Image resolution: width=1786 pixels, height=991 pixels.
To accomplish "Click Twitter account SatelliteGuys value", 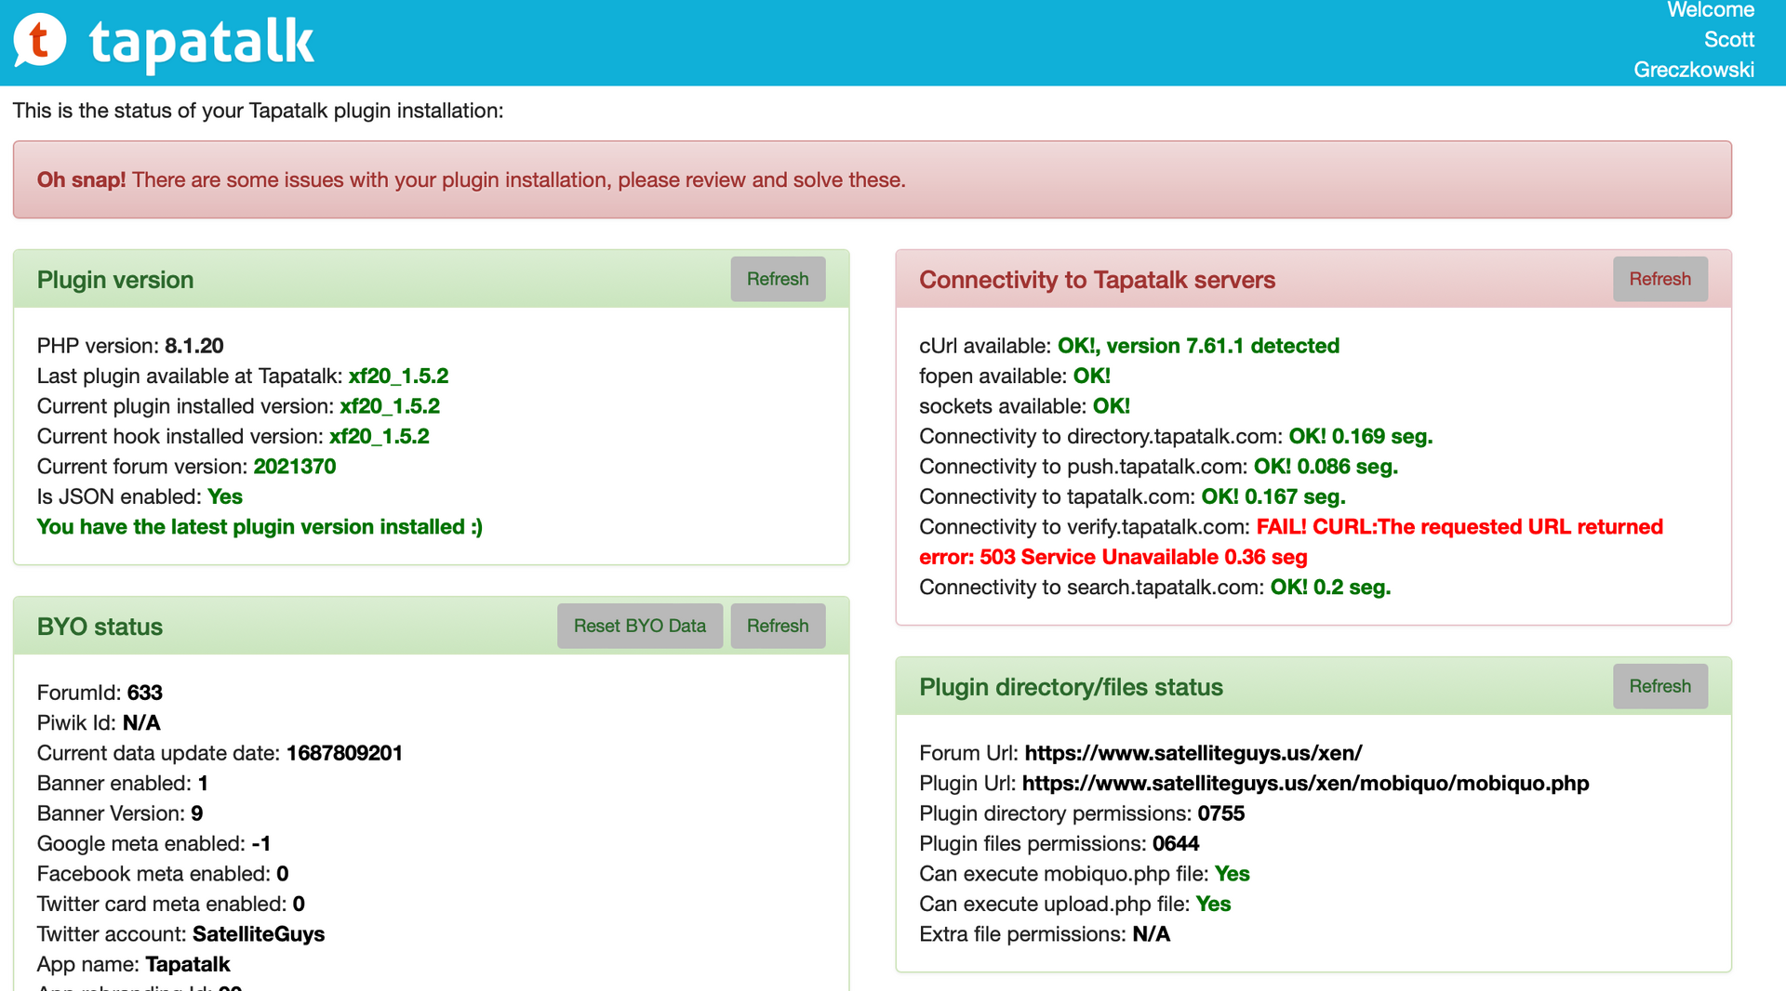I will [259, 934].
